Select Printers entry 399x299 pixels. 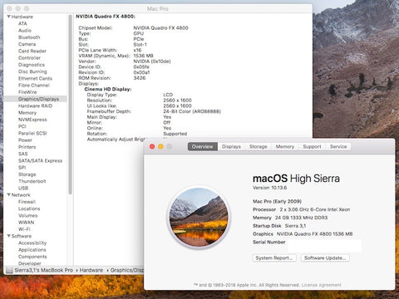point(27,147)
